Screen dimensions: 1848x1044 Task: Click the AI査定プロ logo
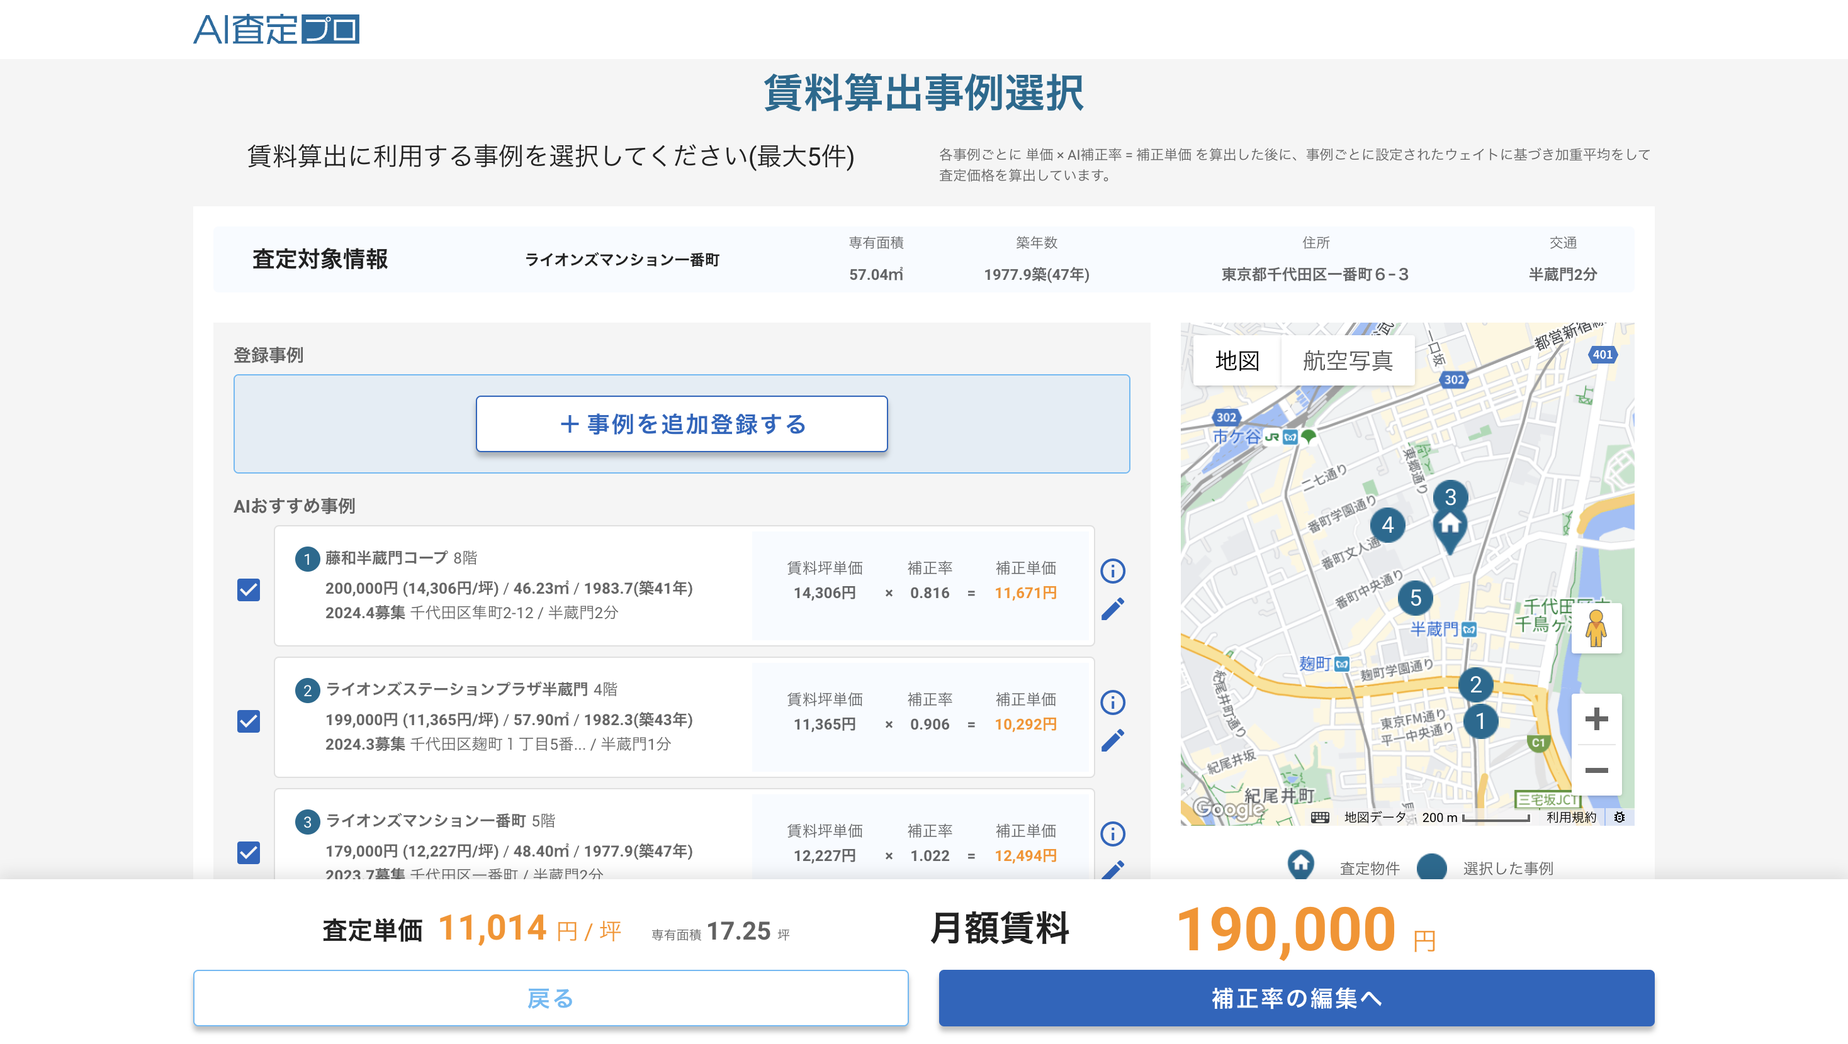click(276, 30)
